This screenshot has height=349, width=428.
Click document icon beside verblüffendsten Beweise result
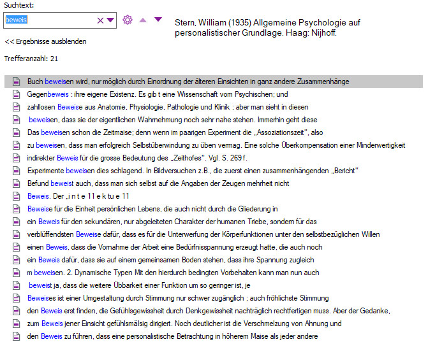coord(17,234)
